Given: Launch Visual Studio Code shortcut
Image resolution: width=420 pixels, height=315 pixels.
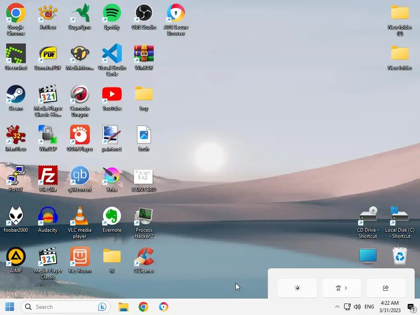Looking at the screenshot, I should click(112, 60).
